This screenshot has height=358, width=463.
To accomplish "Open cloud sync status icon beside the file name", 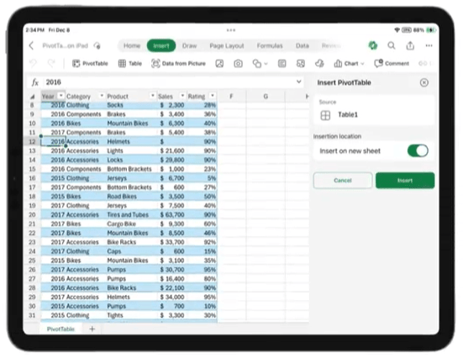I will [x=97, y=45].
